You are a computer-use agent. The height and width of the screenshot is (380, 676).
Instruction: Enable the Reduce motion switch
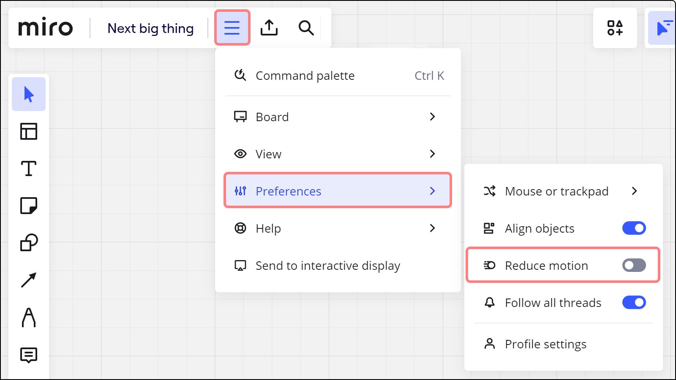pos(634,266)
